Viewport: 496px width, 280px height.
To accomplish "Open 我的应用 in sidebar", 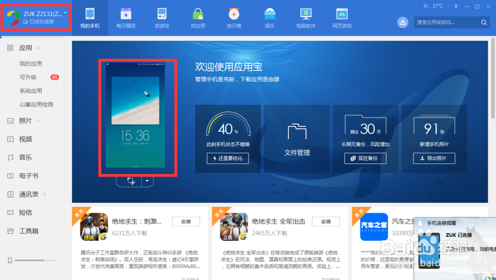I will (x=31, y=63).
